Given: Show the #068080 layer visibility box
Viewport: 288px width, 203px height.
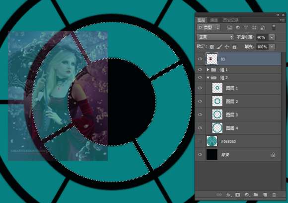Looking at the screenshot, I should coord(200,141).
